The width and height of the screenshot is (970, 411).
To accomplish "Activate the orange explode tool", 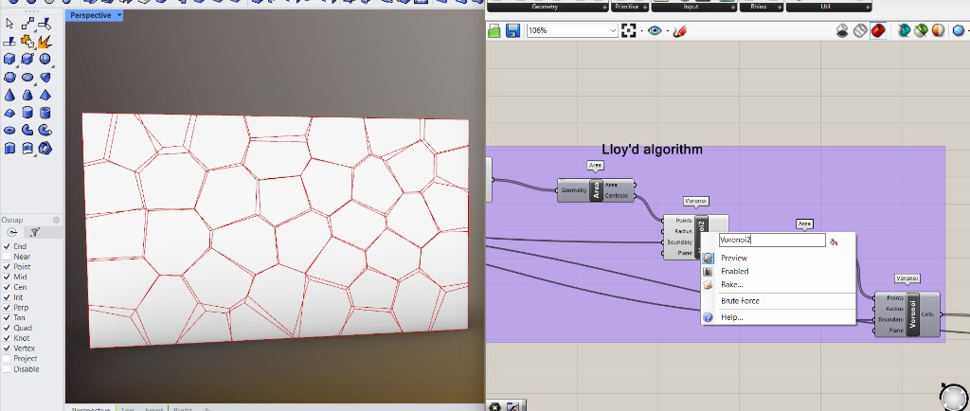I will 45,42.
